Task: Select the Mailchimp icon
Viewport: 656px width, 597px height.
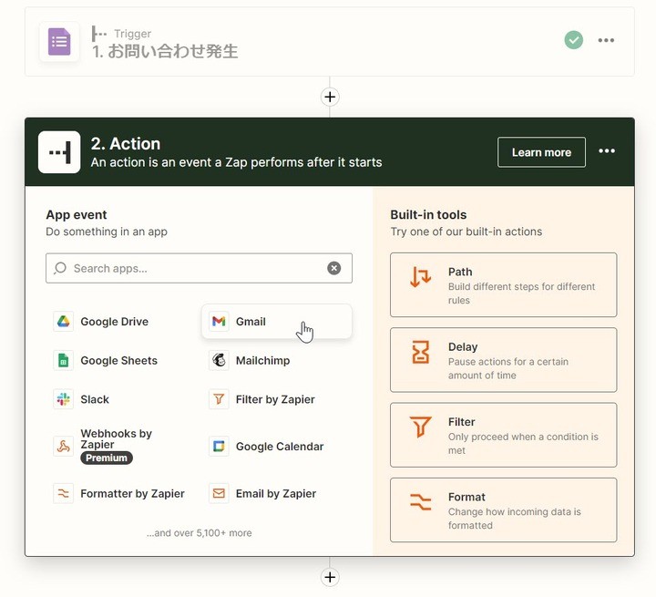Action: (219, 360)
